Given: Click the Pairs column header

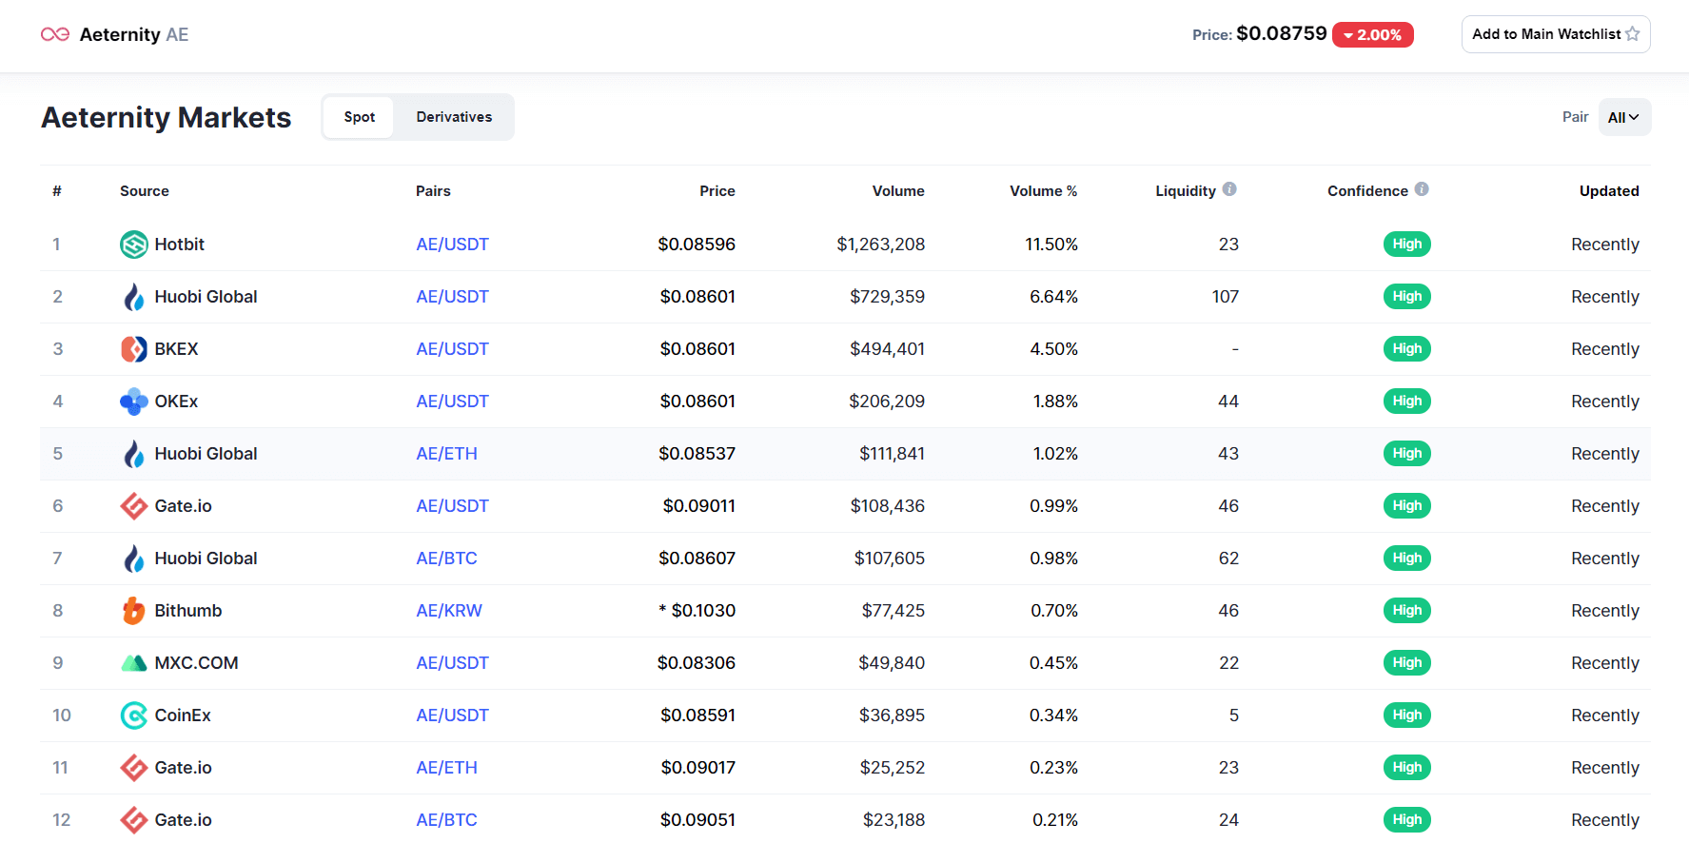Looking at the screenshot, I should point(433,191).
